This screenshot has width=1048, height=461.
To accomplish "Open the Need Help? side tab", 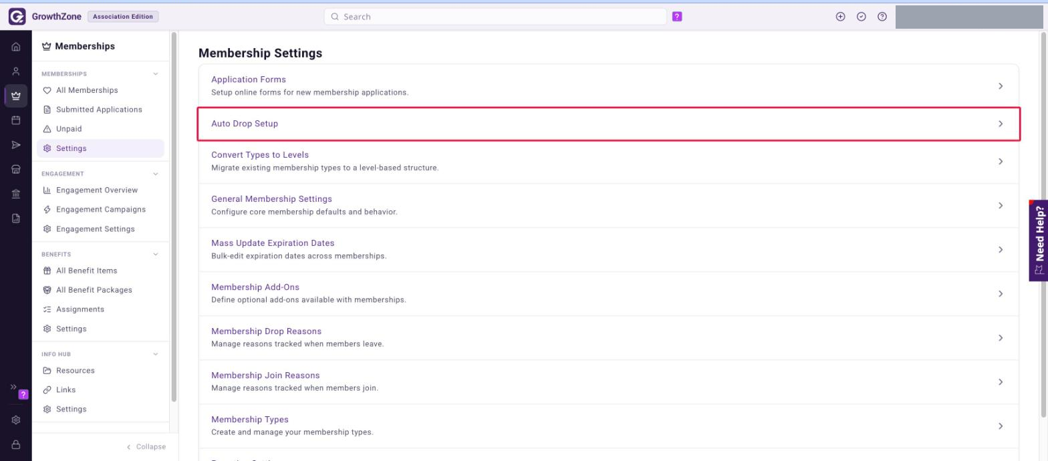I will [1038, 241].
